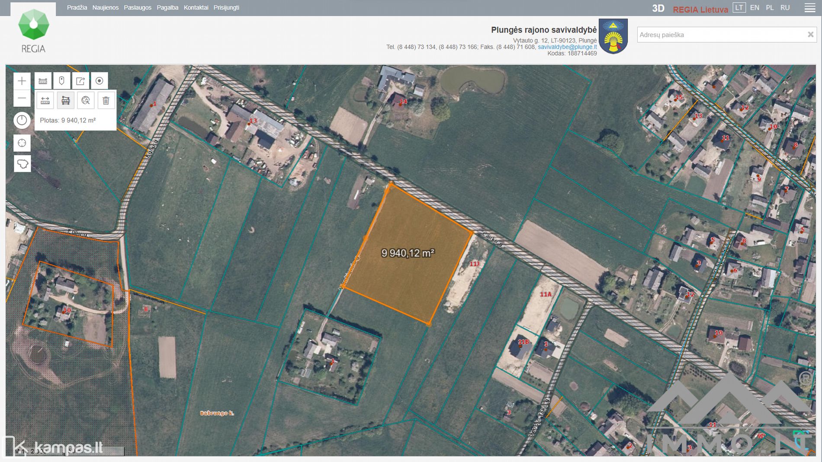Zoom out of the map
Viewport: 822px width, 462px height.
22,99
